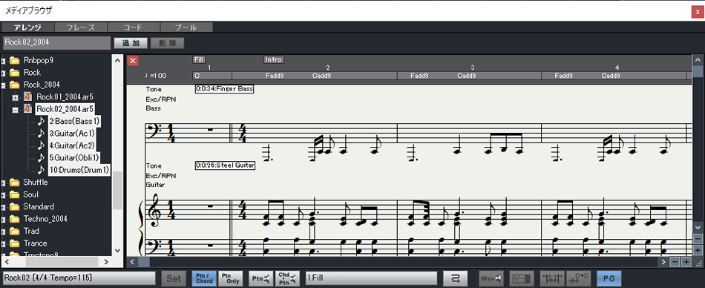Expand the Rnbpop9 folder

[x=4, y=60]
